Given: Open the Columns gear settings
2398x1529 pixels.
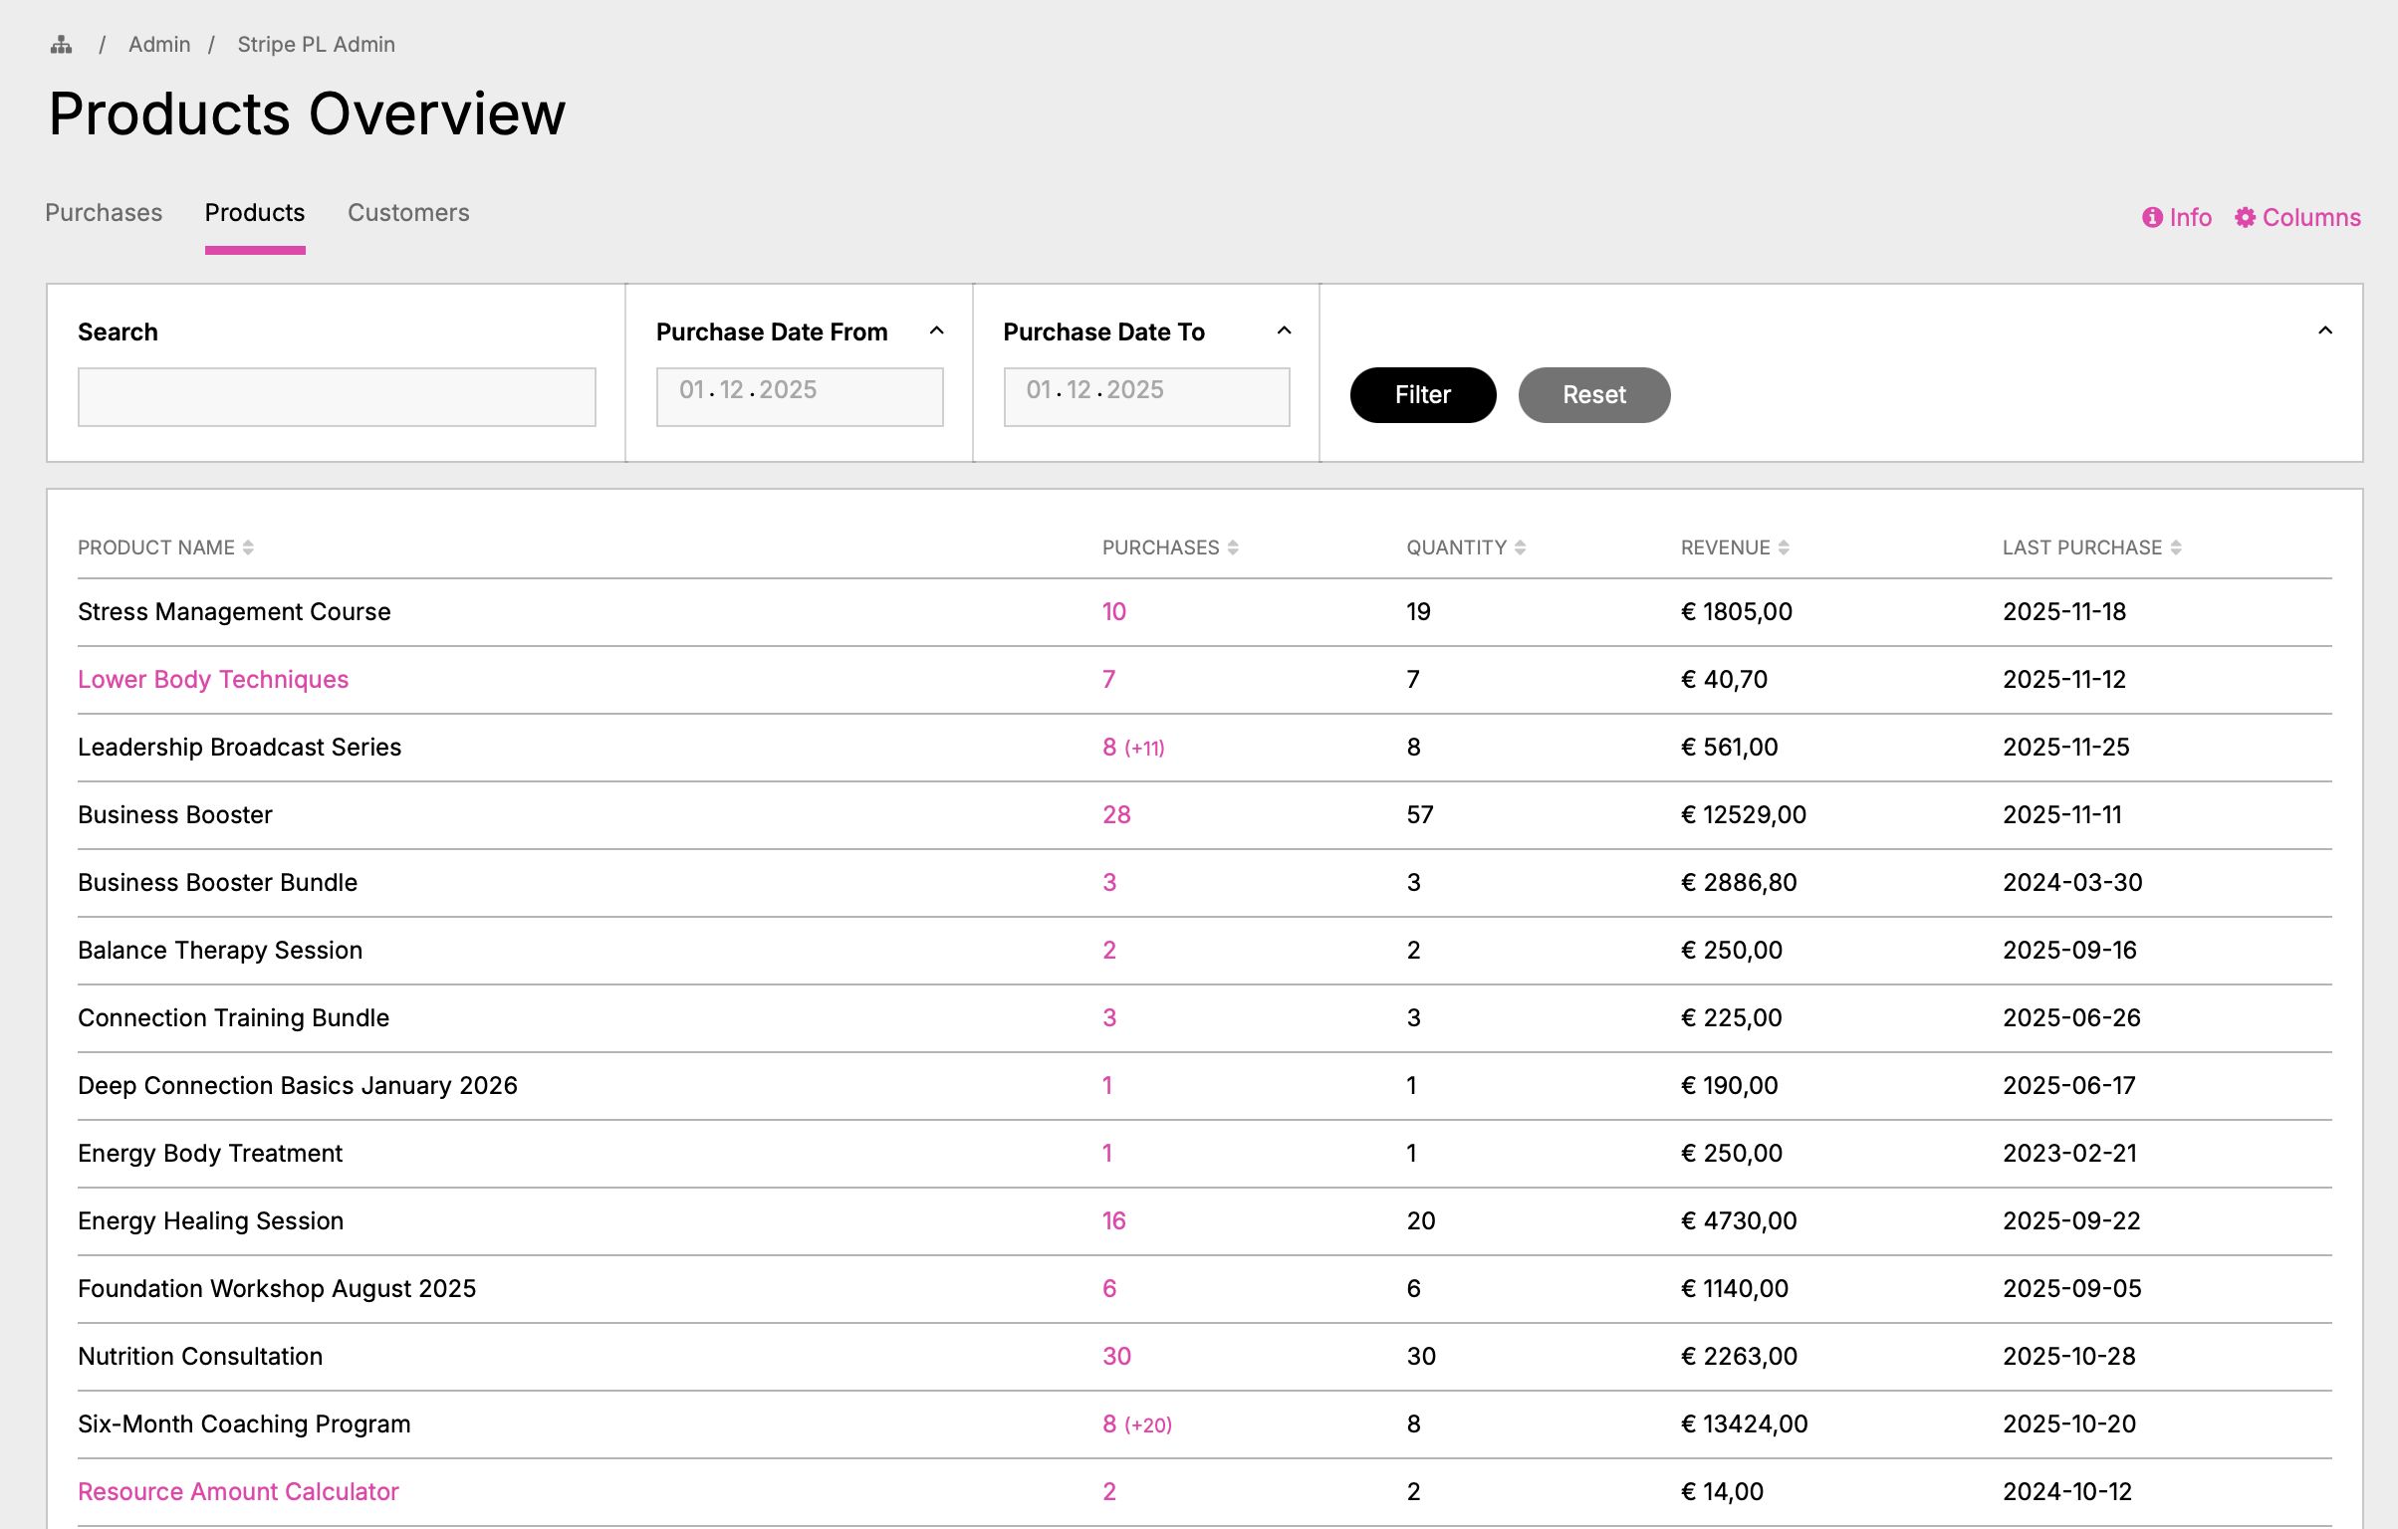Looking at the screenshot, I should pos(2245,217).
